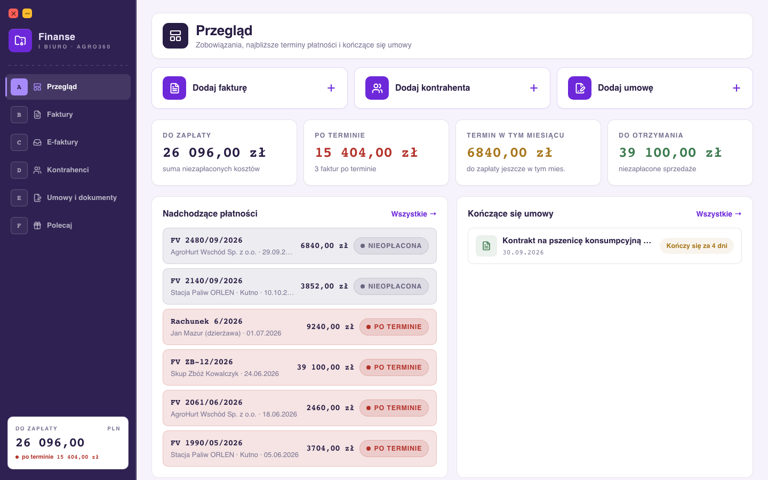Click the shortcut badge A in sidebar
Screen dimensions: 768x480
(x=19, y=87)
